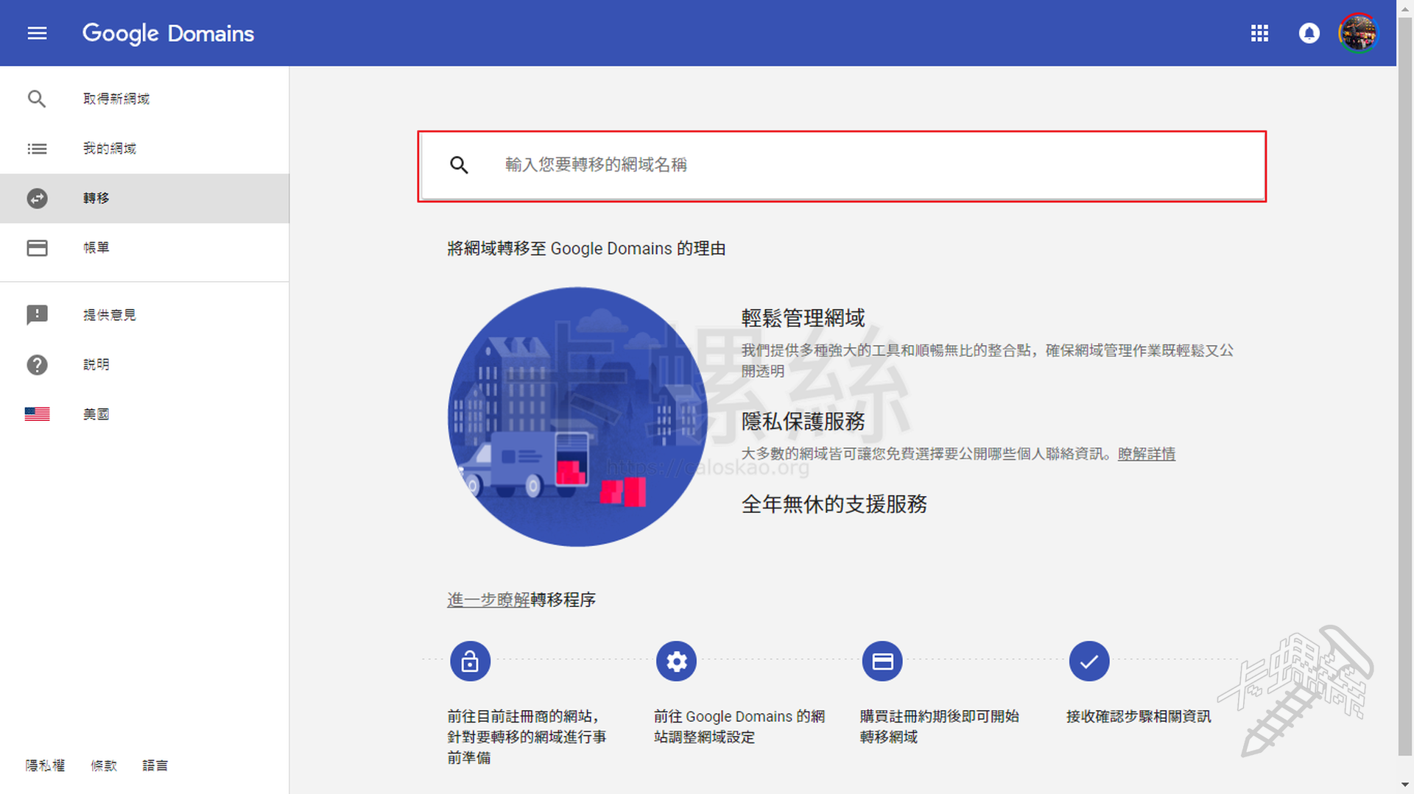The width and height of the screenshot is (1414, 794).
Task: Open 提供意見 feedback option
Action: [x=109, y=315]
